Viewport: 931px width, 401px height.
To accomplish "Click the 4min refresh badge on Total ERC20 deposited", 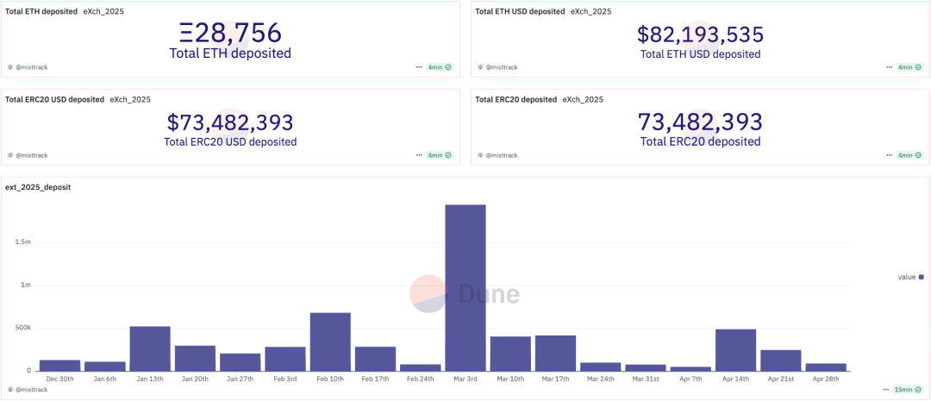I will pyautogui.click(x=909, y=155).
